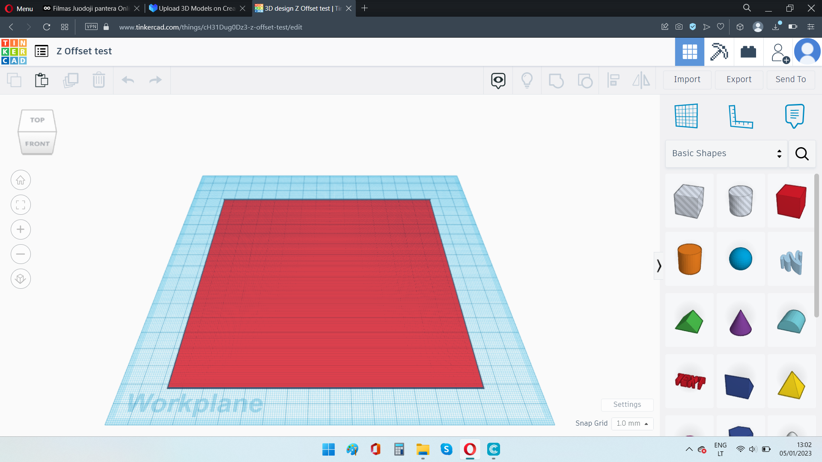The width and height of the screenshot is (822, 462).
Task: Open the Opera Menu
Action: pyautogui.click(x=18, y=8)
